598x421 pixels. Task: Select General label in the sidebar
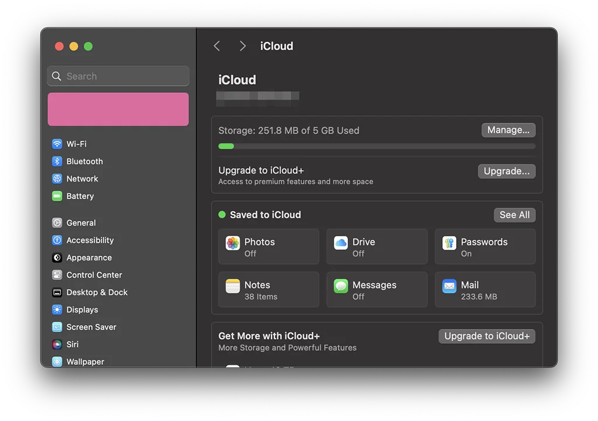tap(81, 222)
